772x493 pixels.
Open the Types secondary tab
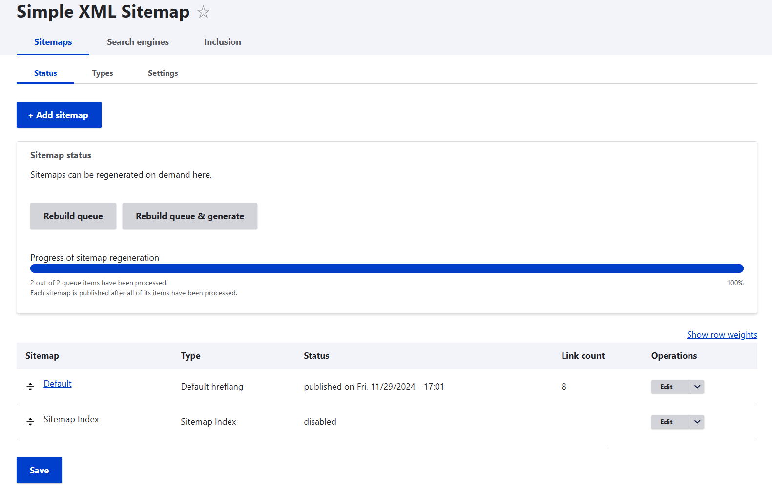pos(102,73)
